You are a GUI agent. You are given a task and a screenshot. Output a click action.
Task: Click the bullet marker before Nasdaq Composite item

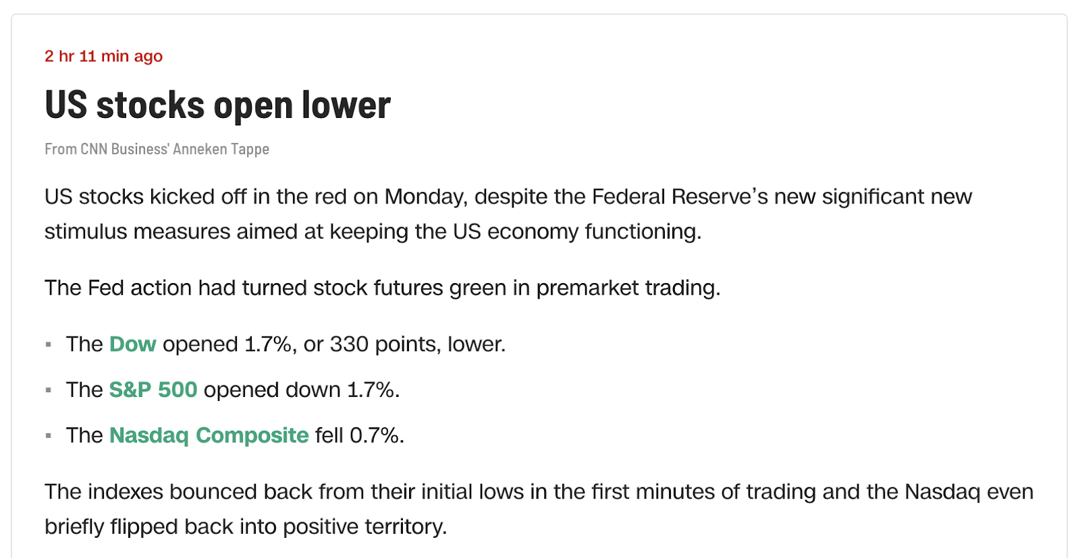(49, 436)
